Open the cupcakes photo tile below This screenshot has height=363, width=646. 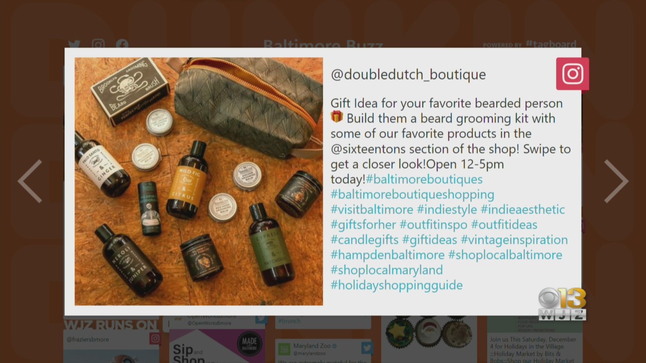point(429,339)
